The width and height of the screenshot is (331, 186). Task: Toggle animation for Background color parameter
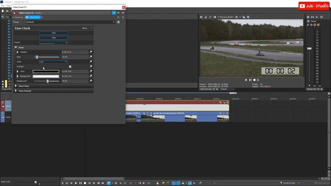(91, 76)
